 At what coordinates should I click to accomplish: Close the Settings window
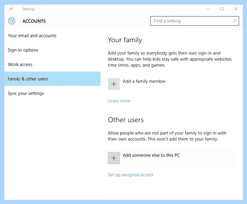coord(236,9)
